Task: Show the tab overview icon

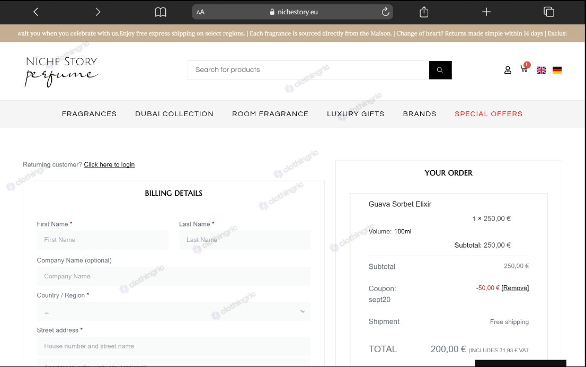Action: click(x=548, y=12)
